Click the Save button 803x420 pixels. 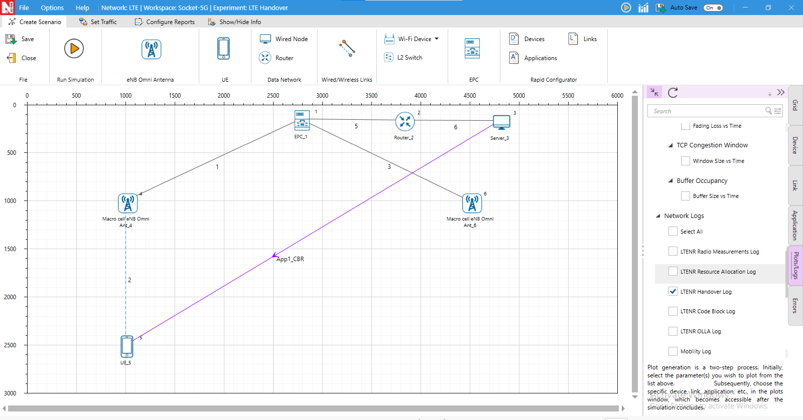pos(20,39)
